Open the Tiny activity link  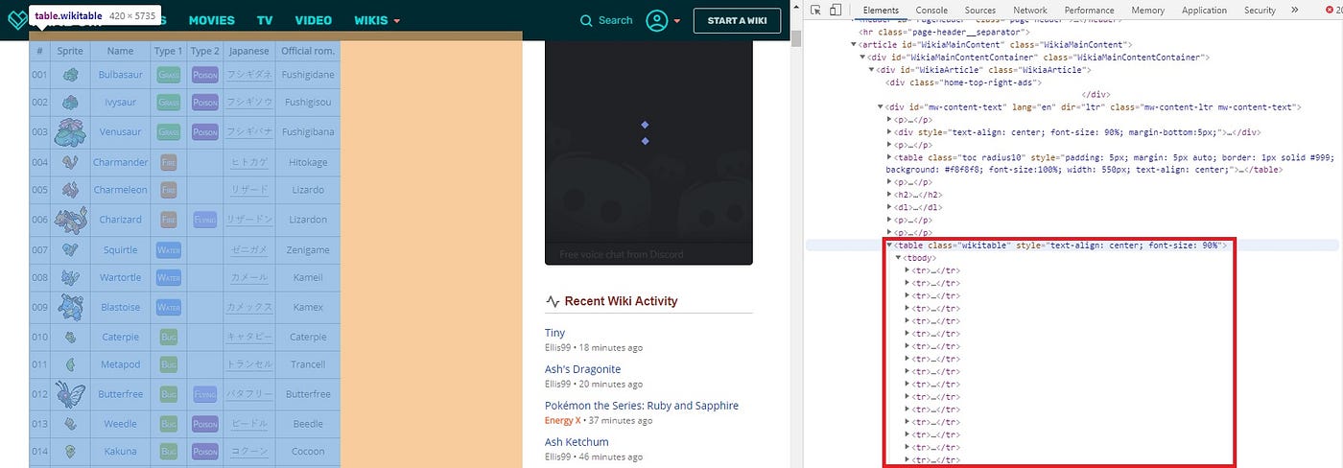coord(554,333)
